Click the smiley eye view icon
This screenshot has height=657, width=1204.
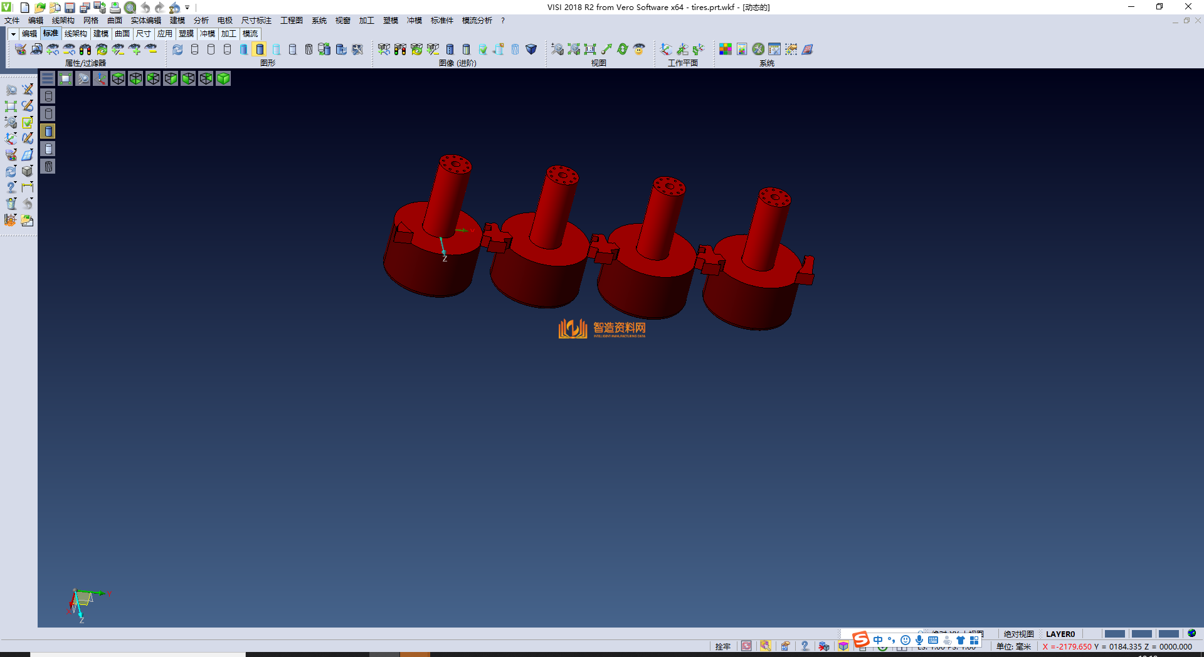(x=639, y=50)
